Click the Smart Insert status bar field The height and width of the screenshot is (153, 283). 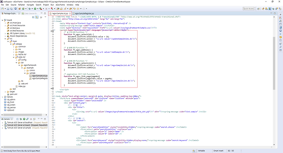pos(218,151)
